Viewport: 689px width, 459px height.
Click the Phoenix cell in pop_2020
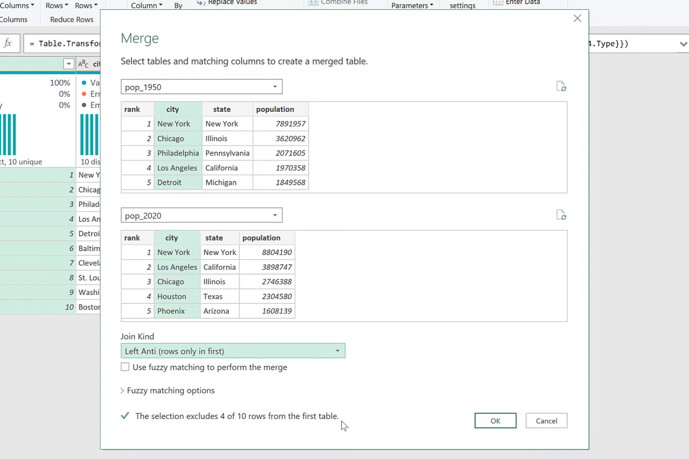click(x=177, y=311)
